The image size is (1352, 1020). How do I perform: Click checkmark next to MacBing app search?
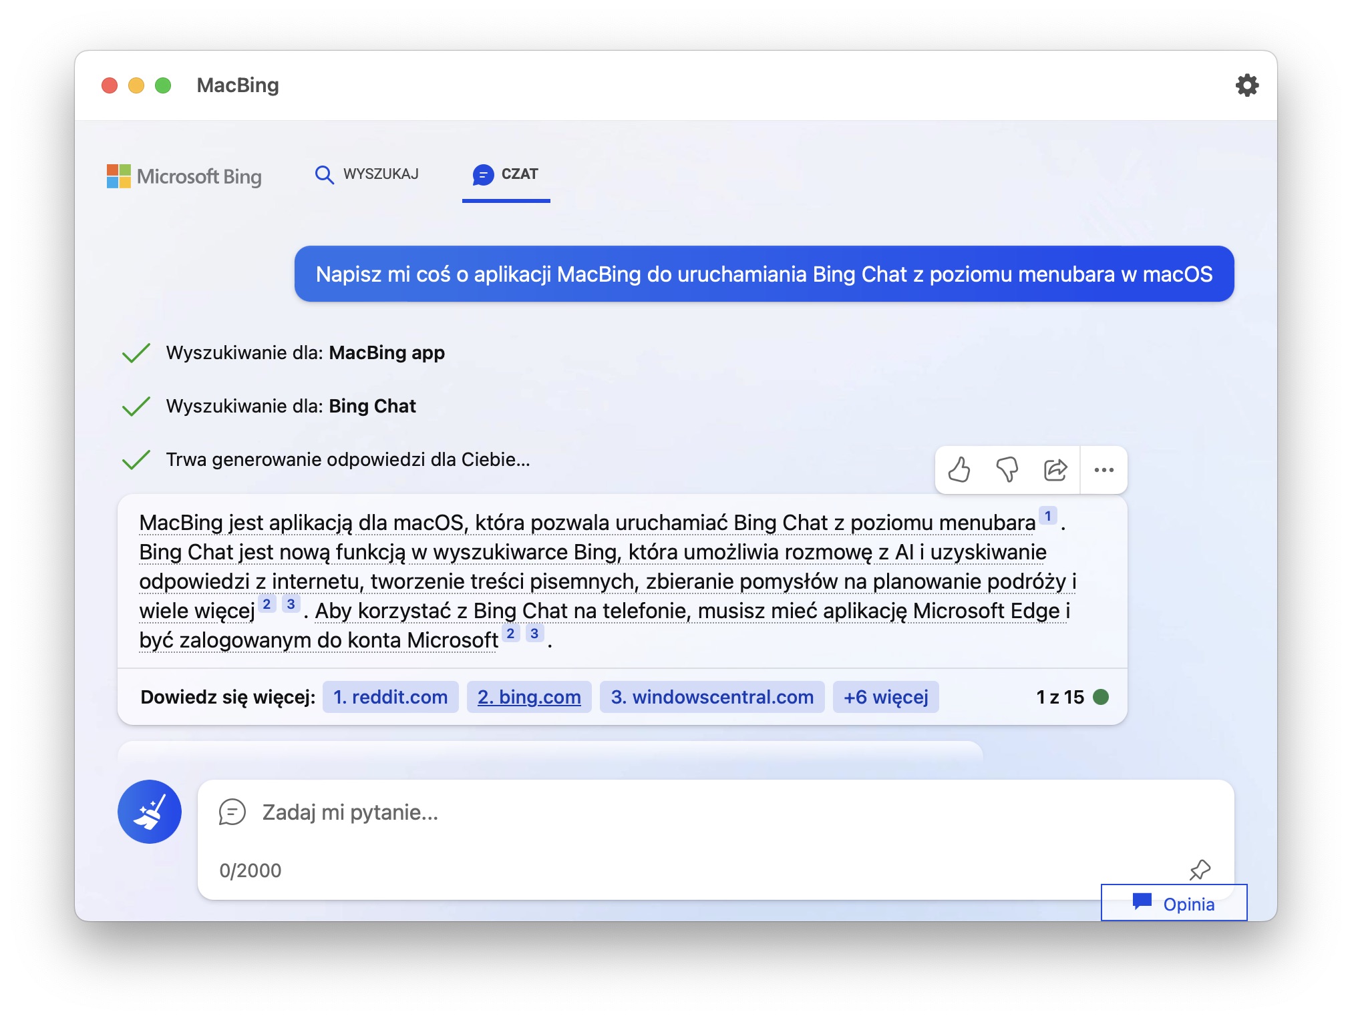point(136,352)
